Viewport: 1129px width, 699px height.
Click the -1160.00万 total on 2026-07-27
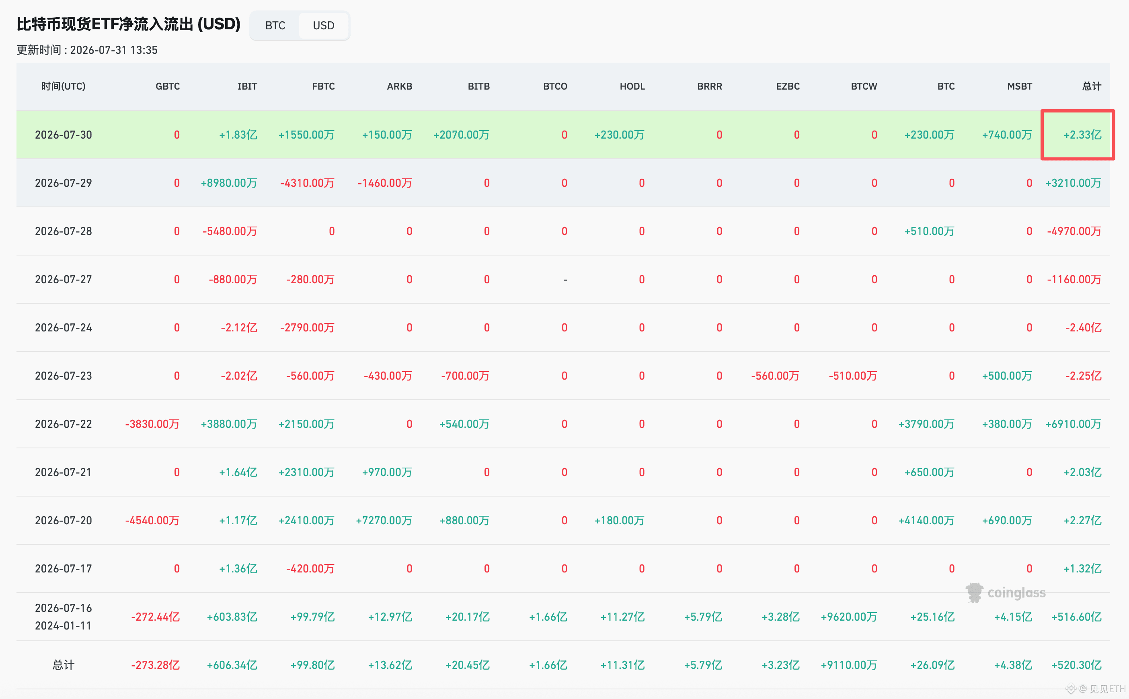tap(1074, 280)
